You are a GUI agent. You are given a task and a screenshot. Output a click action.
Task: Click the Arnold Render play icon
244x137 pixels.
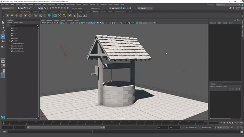pyautogui.click(x=85, y=15)
